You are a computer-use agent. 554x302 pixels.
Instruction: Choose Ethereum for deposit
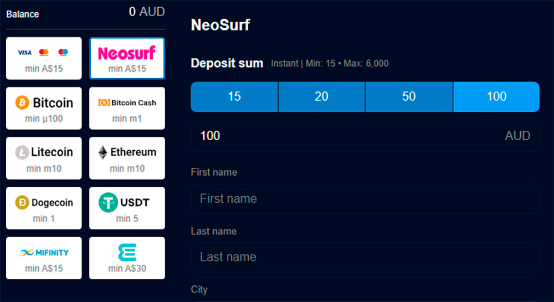[x=127, y=158]
